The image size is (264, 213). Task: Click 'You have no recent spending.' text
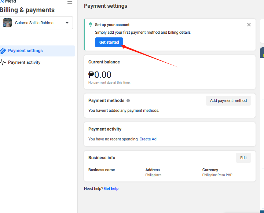[113, 139]
